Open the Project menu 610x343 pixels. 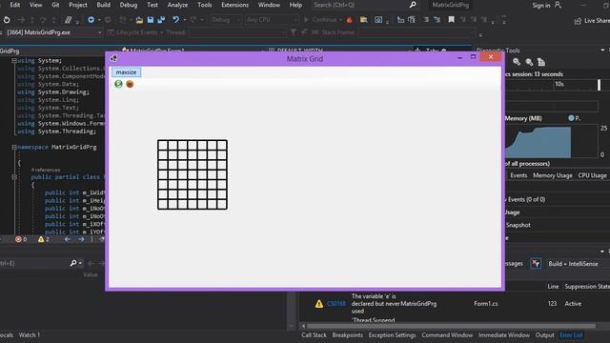[78, 5]
